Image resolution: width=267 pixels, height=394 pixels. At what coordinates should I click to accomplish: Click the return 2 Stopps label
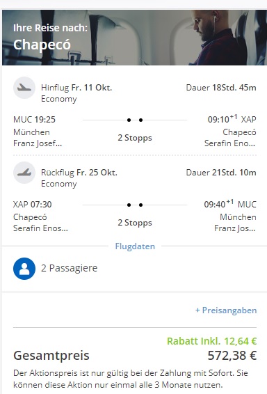(135, 223)
